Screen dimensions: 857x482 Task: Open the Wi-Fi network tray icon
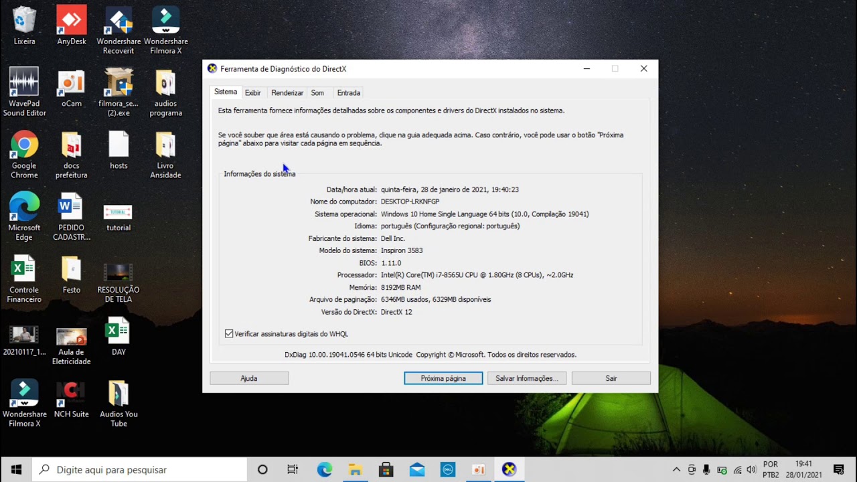[737, 469]
